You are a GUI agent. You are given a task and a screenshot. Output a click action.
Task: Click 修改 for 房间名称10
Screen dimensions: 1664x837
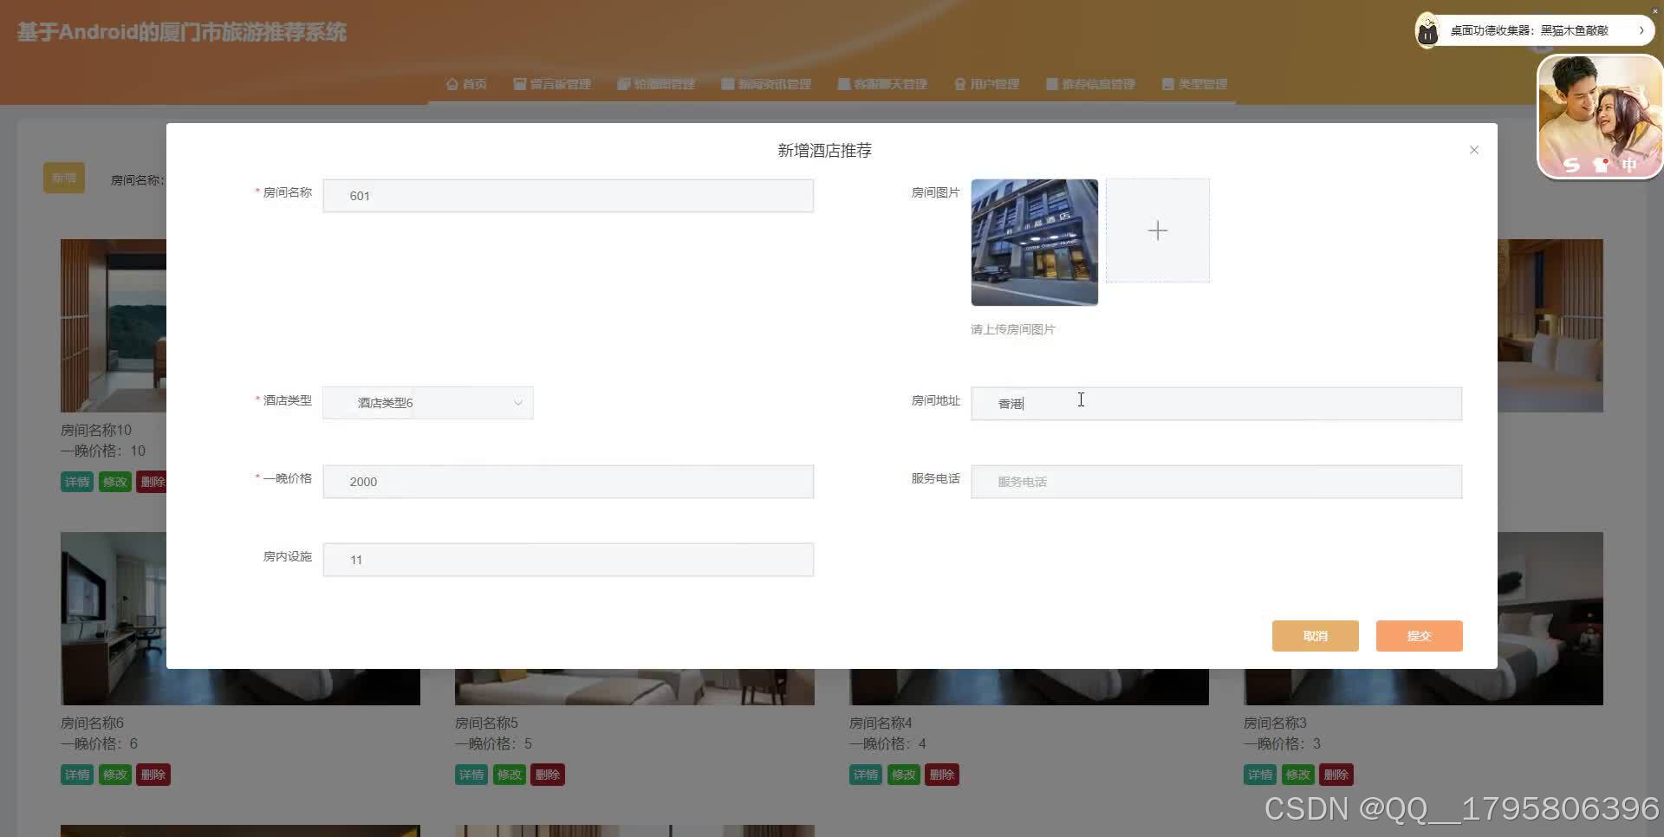coord(115,482)
